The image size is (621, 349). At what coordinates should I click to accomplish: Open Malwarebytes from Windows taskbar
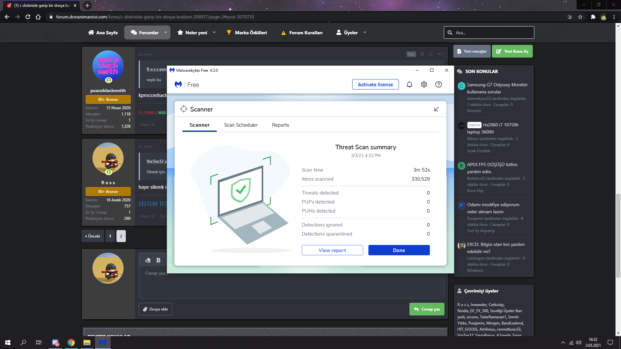(103, 343)
